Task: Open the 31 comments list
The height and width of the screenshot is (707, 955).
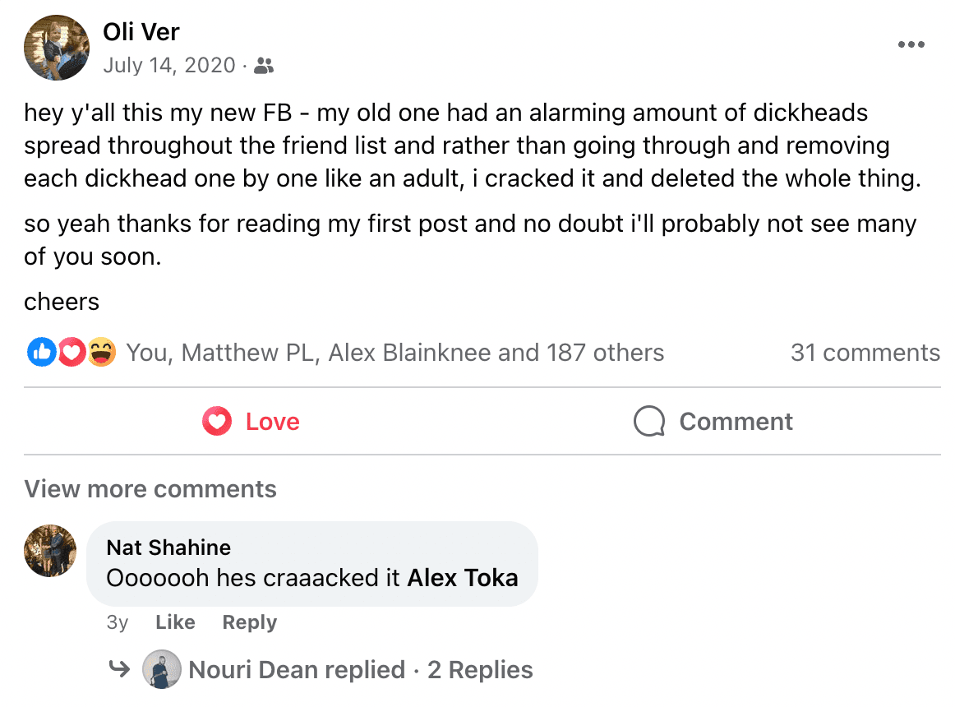Action: (x=865, y=353)
